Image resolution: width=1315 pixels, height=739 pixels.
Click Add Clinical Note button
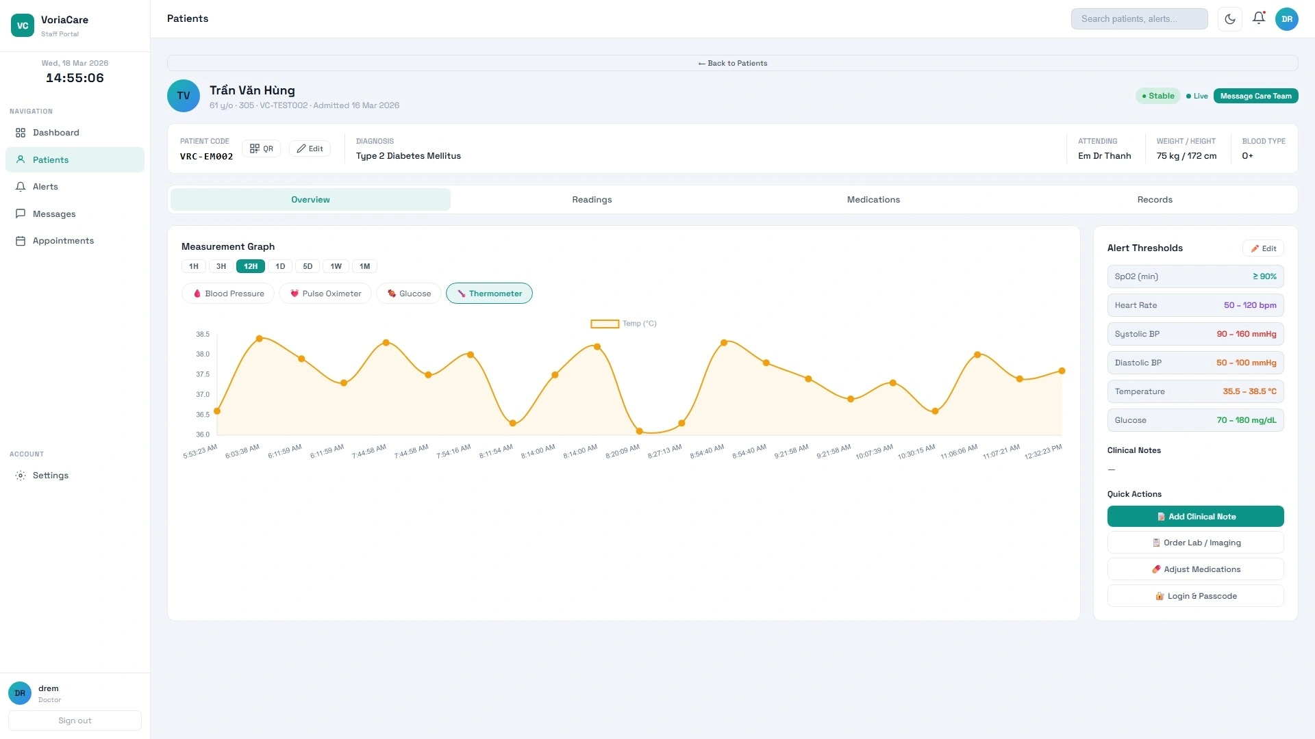coord(1195,517)
